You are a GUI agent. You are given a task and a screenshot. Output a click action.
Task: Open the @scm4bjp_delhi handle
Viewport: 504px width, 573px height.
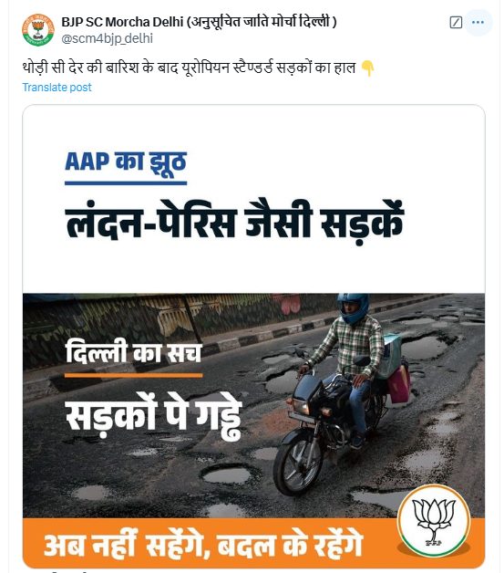[107, 38]
